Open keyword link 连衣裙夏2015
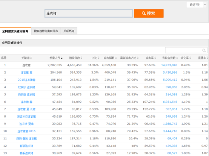The image size is (209, 156). 26,131
